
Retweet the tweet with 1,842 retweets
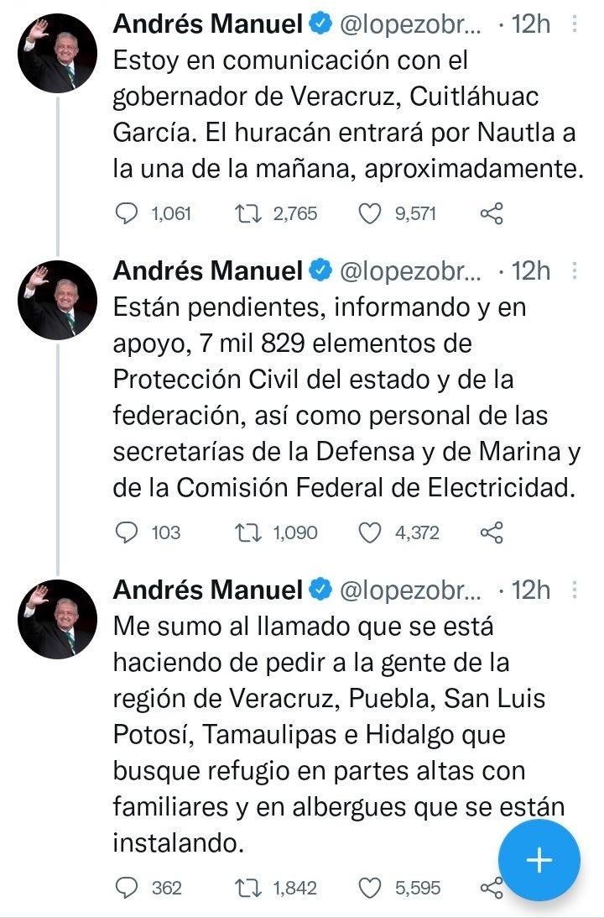pos(248,887)
